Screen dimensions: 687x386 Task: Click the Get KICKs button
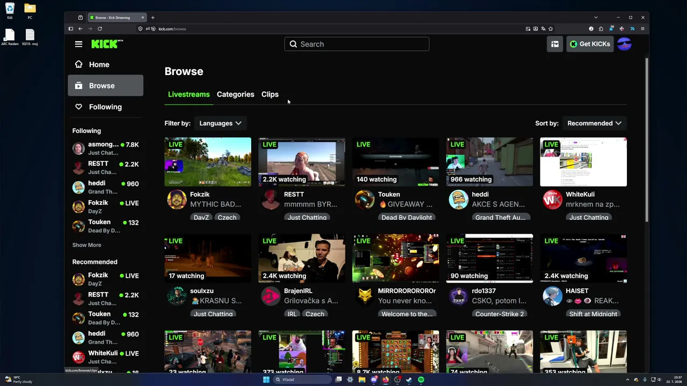(590, 44)
